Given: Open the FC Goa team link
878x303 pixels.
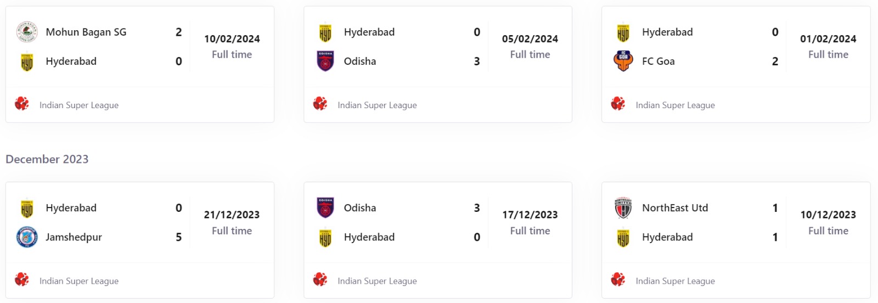Looking at the screenshot, I should 658,61.
